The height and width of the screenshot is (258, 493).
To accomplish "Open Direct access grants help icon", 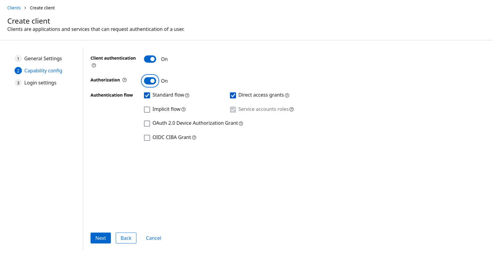I will click(287, 96).
